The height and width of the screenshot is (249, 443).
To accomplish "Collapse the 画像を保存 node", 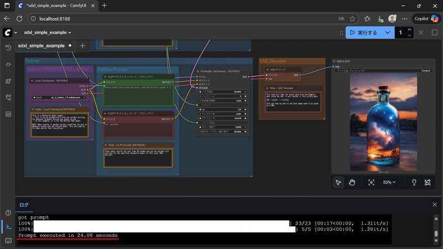I will click(x=334, y=61).
